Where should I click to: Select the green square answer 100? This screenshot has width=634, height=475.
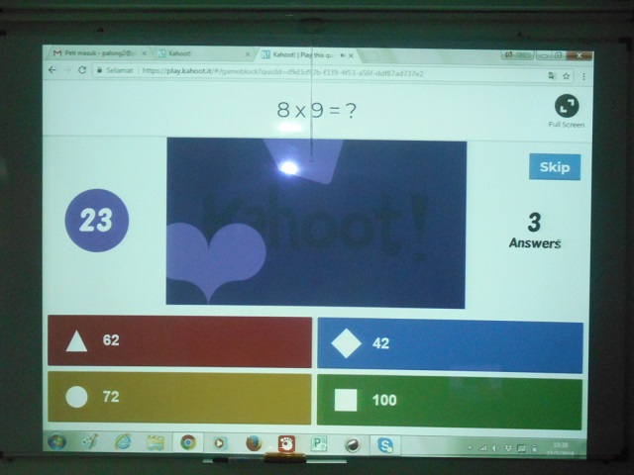[449, 400]
